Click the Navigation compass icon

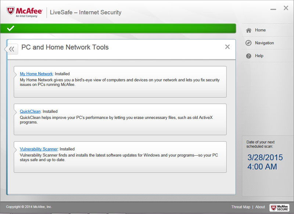(x=248, y=43)
